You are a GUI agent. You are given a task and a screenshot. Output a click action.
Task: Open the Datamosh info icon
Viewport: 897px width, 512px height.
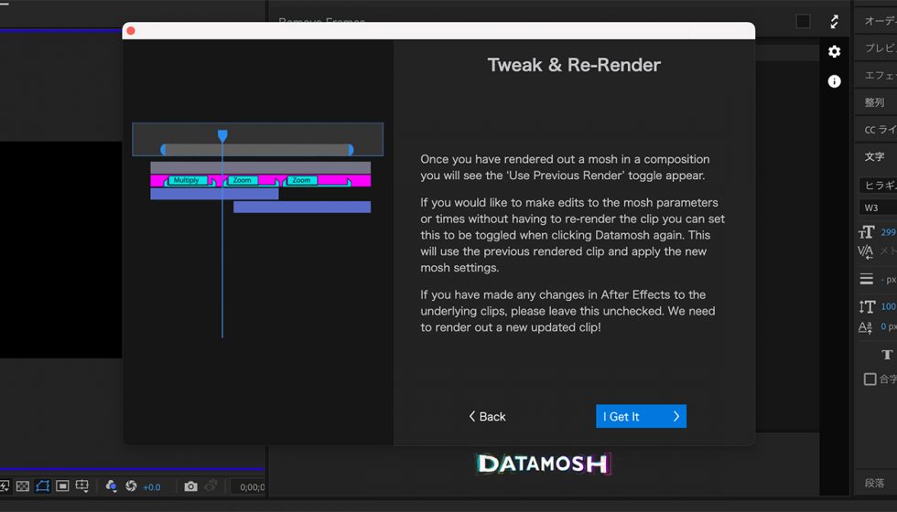[x=834, y=81]
